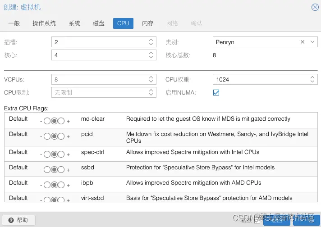Viewport: 321px width, 227px height.
Task: Disable ssbd flag via its minus-side radio
Action: tap(47, 169)
